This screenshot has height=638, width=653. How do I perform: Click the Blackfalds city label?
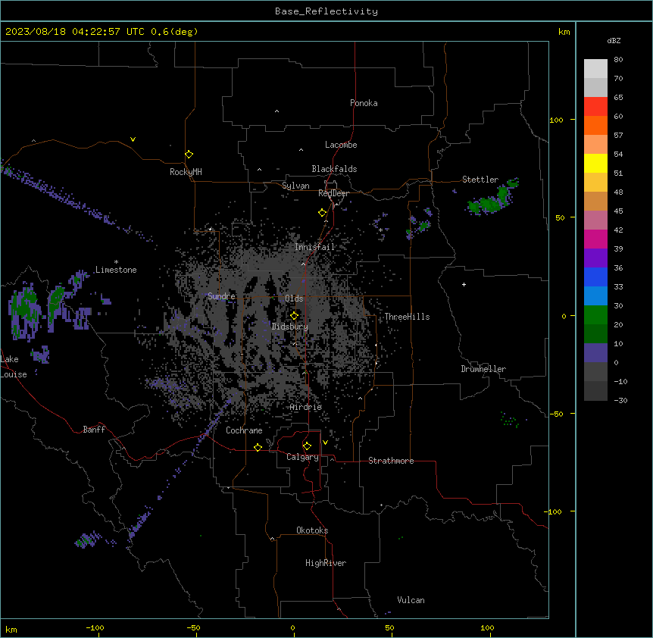pyautogui.click(x=334, y=169)
